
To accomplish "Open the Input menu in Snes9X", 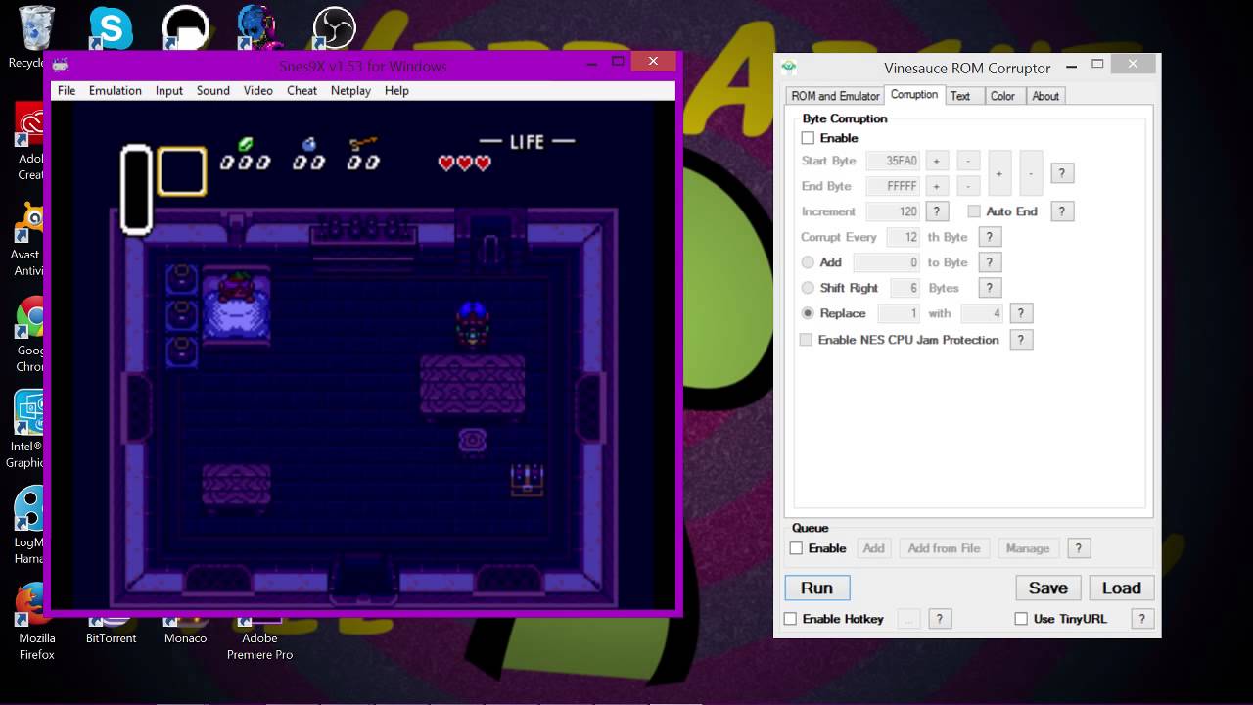I will coord(169,90).
